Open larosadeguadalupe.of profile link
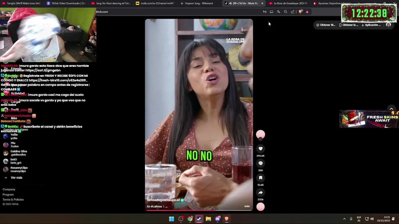The height and width of the screenshot is (224, 399). point(163,200)
